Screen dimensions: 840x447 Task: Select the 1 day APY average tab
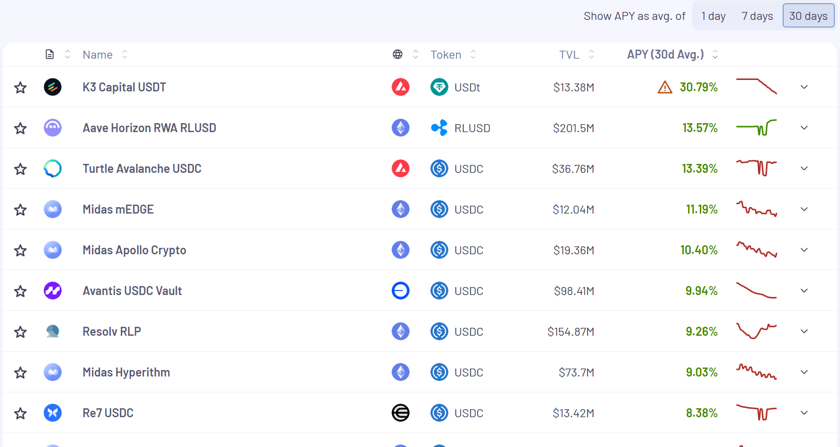(x=713, y=16)
